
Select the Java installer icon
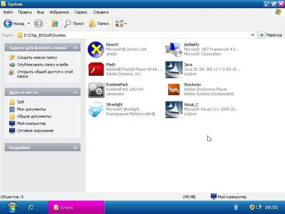(x=173, y=70)
